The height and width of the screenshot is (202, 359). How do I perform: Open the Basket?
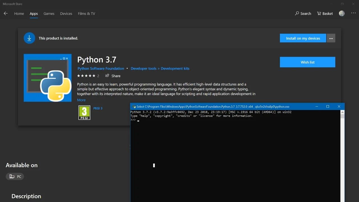point(325,13)
